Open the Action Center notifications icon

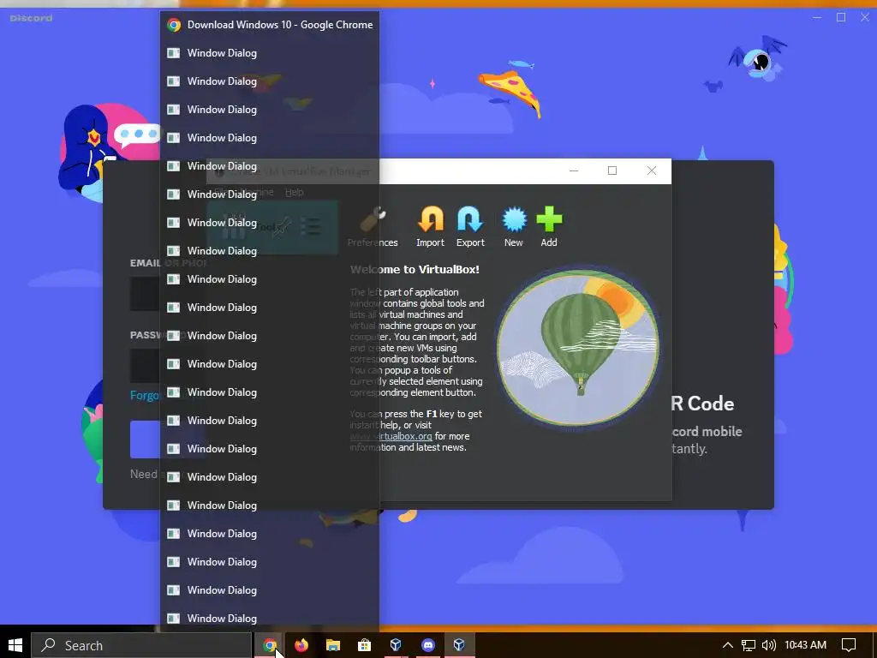click(x=849, y=645)
